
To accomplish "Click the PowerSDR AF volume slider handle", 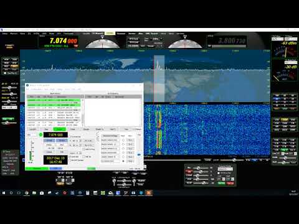I will (9, 88).
